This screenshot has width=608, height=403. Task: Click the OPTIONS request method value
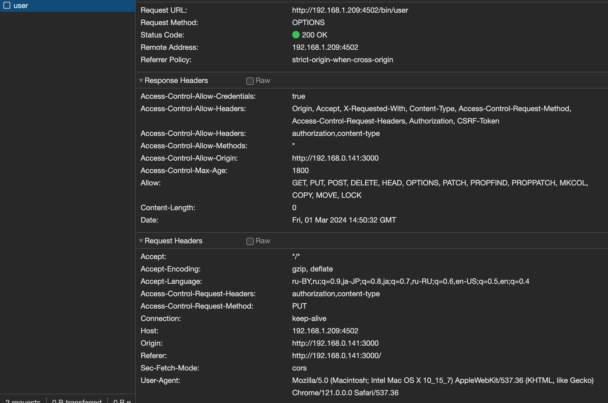308,23
